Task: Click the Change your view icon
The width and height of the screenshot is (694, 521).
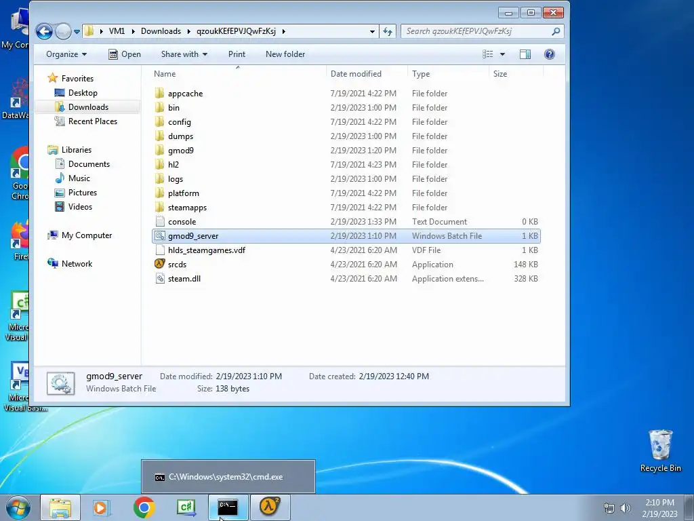Action: (x=488, y=54)
